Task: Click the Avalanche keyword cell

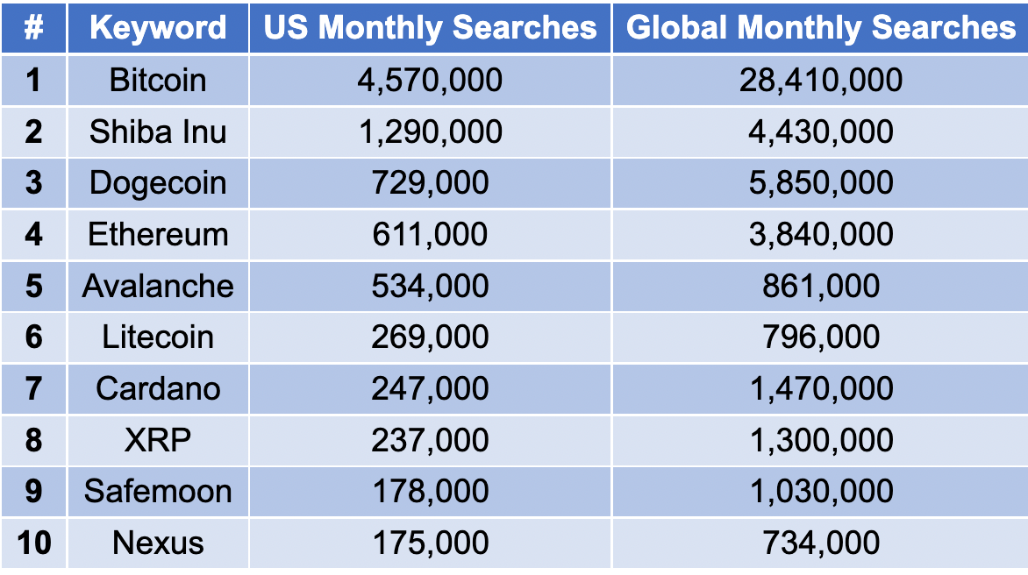Action: click(x=158, y=287)
